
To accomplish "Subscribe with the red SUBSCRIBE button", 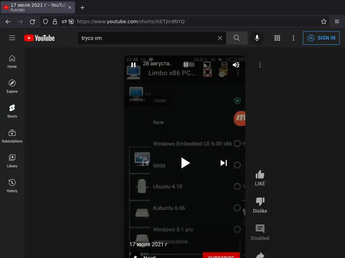I will tap(221, 255).
